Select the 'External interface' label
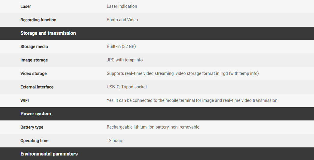This screenshot has width=314, height=160. click(x=37, y=87)
